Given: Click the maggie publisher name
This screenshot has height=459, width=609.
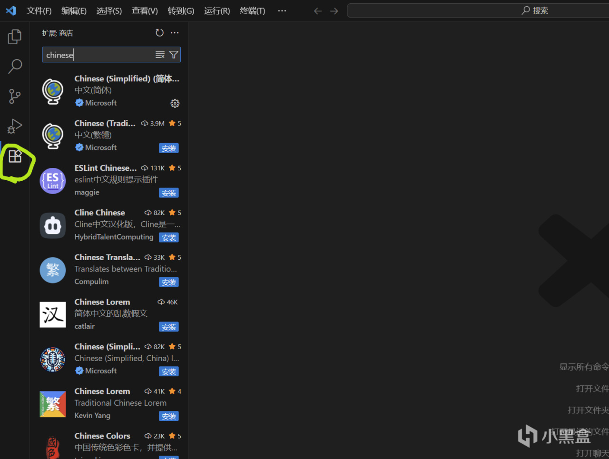Looking at the screenshot, I should 87,192.
